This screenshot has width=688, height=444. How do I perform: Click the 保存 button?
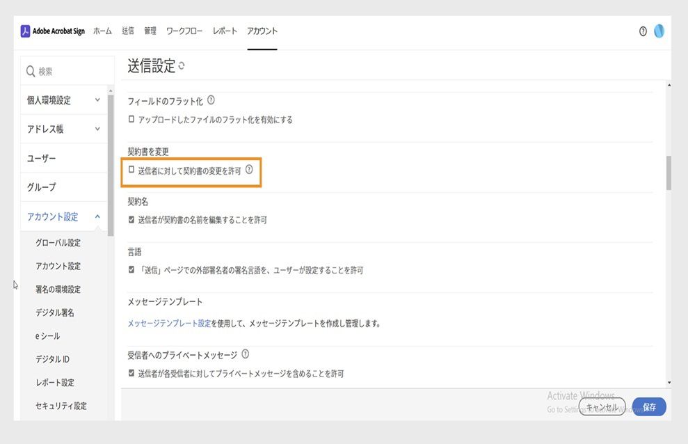point(648,406)
